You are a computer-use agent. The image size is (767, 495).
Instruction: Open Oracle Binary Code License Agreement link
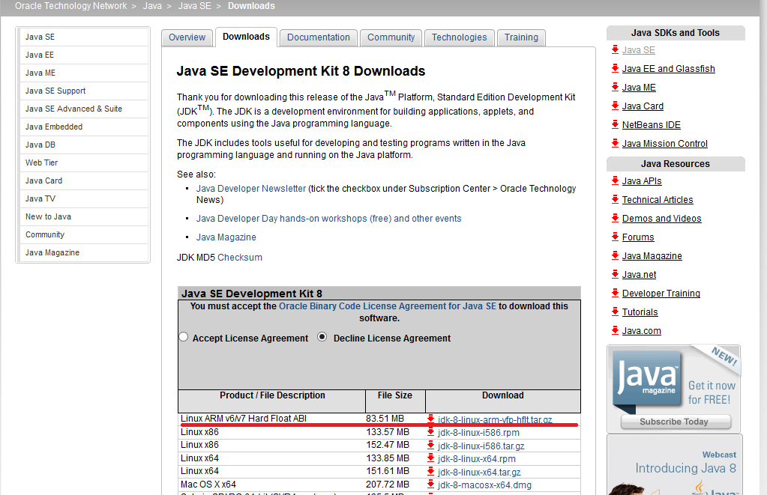point(388,306)
